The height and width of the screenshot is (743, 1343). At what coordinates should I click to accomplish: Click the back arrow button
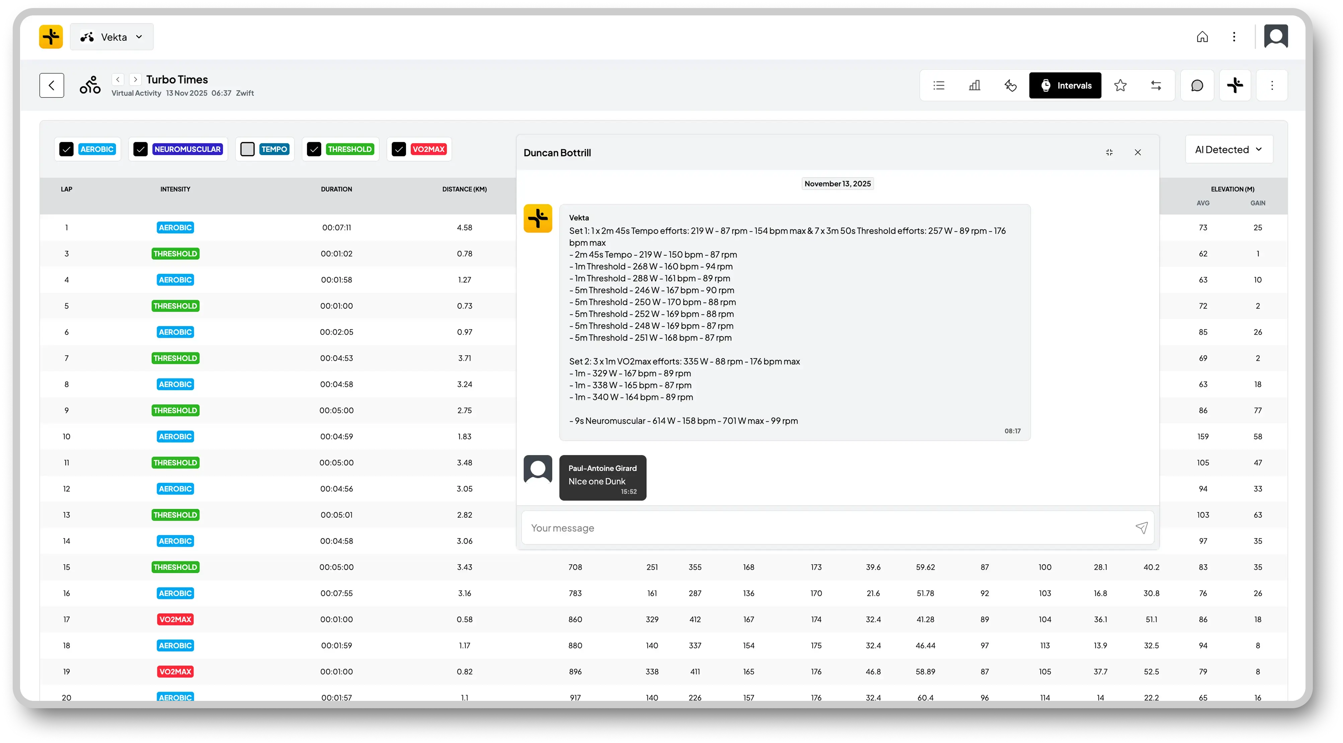[x=52, y=85]
